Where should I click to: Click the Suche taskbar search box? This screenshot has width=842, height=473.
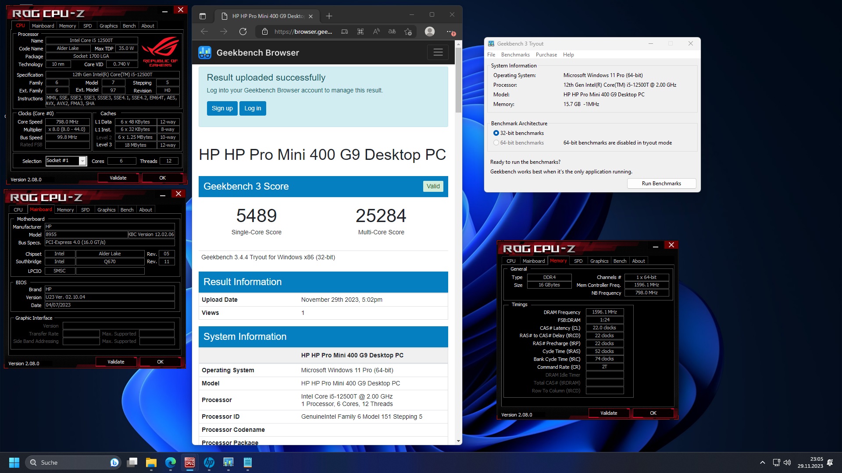(x=73, y=462)
